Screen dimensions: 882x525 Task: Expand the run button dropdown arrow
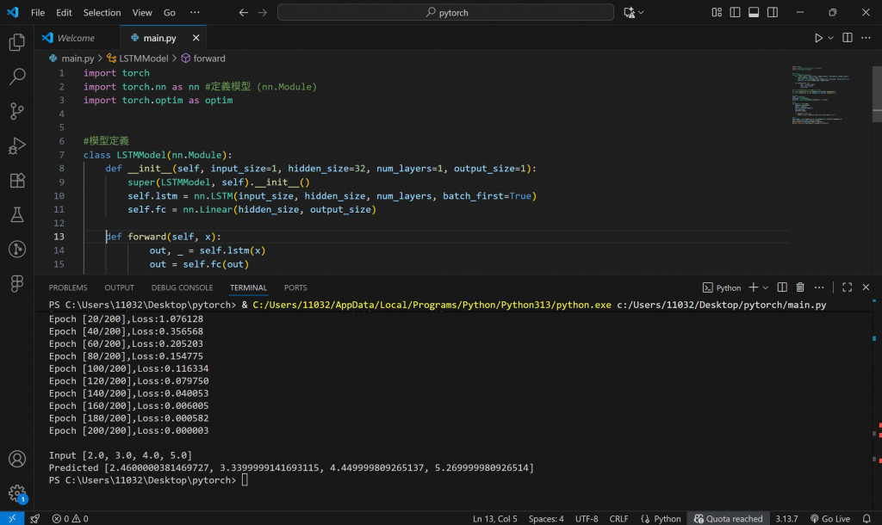coord(831,38)
